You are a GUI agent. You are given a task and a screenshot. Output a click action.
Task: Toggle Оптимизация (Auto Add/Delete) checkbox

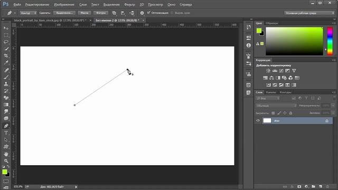coord(148,13)
